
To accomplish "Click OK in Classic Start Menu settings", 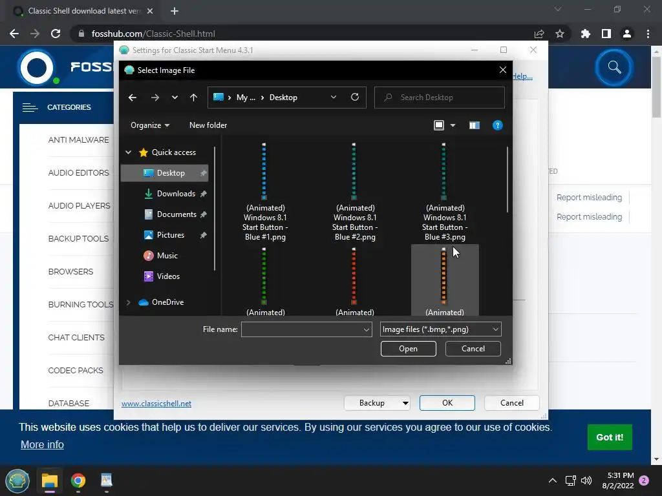I will pos(447,403).
